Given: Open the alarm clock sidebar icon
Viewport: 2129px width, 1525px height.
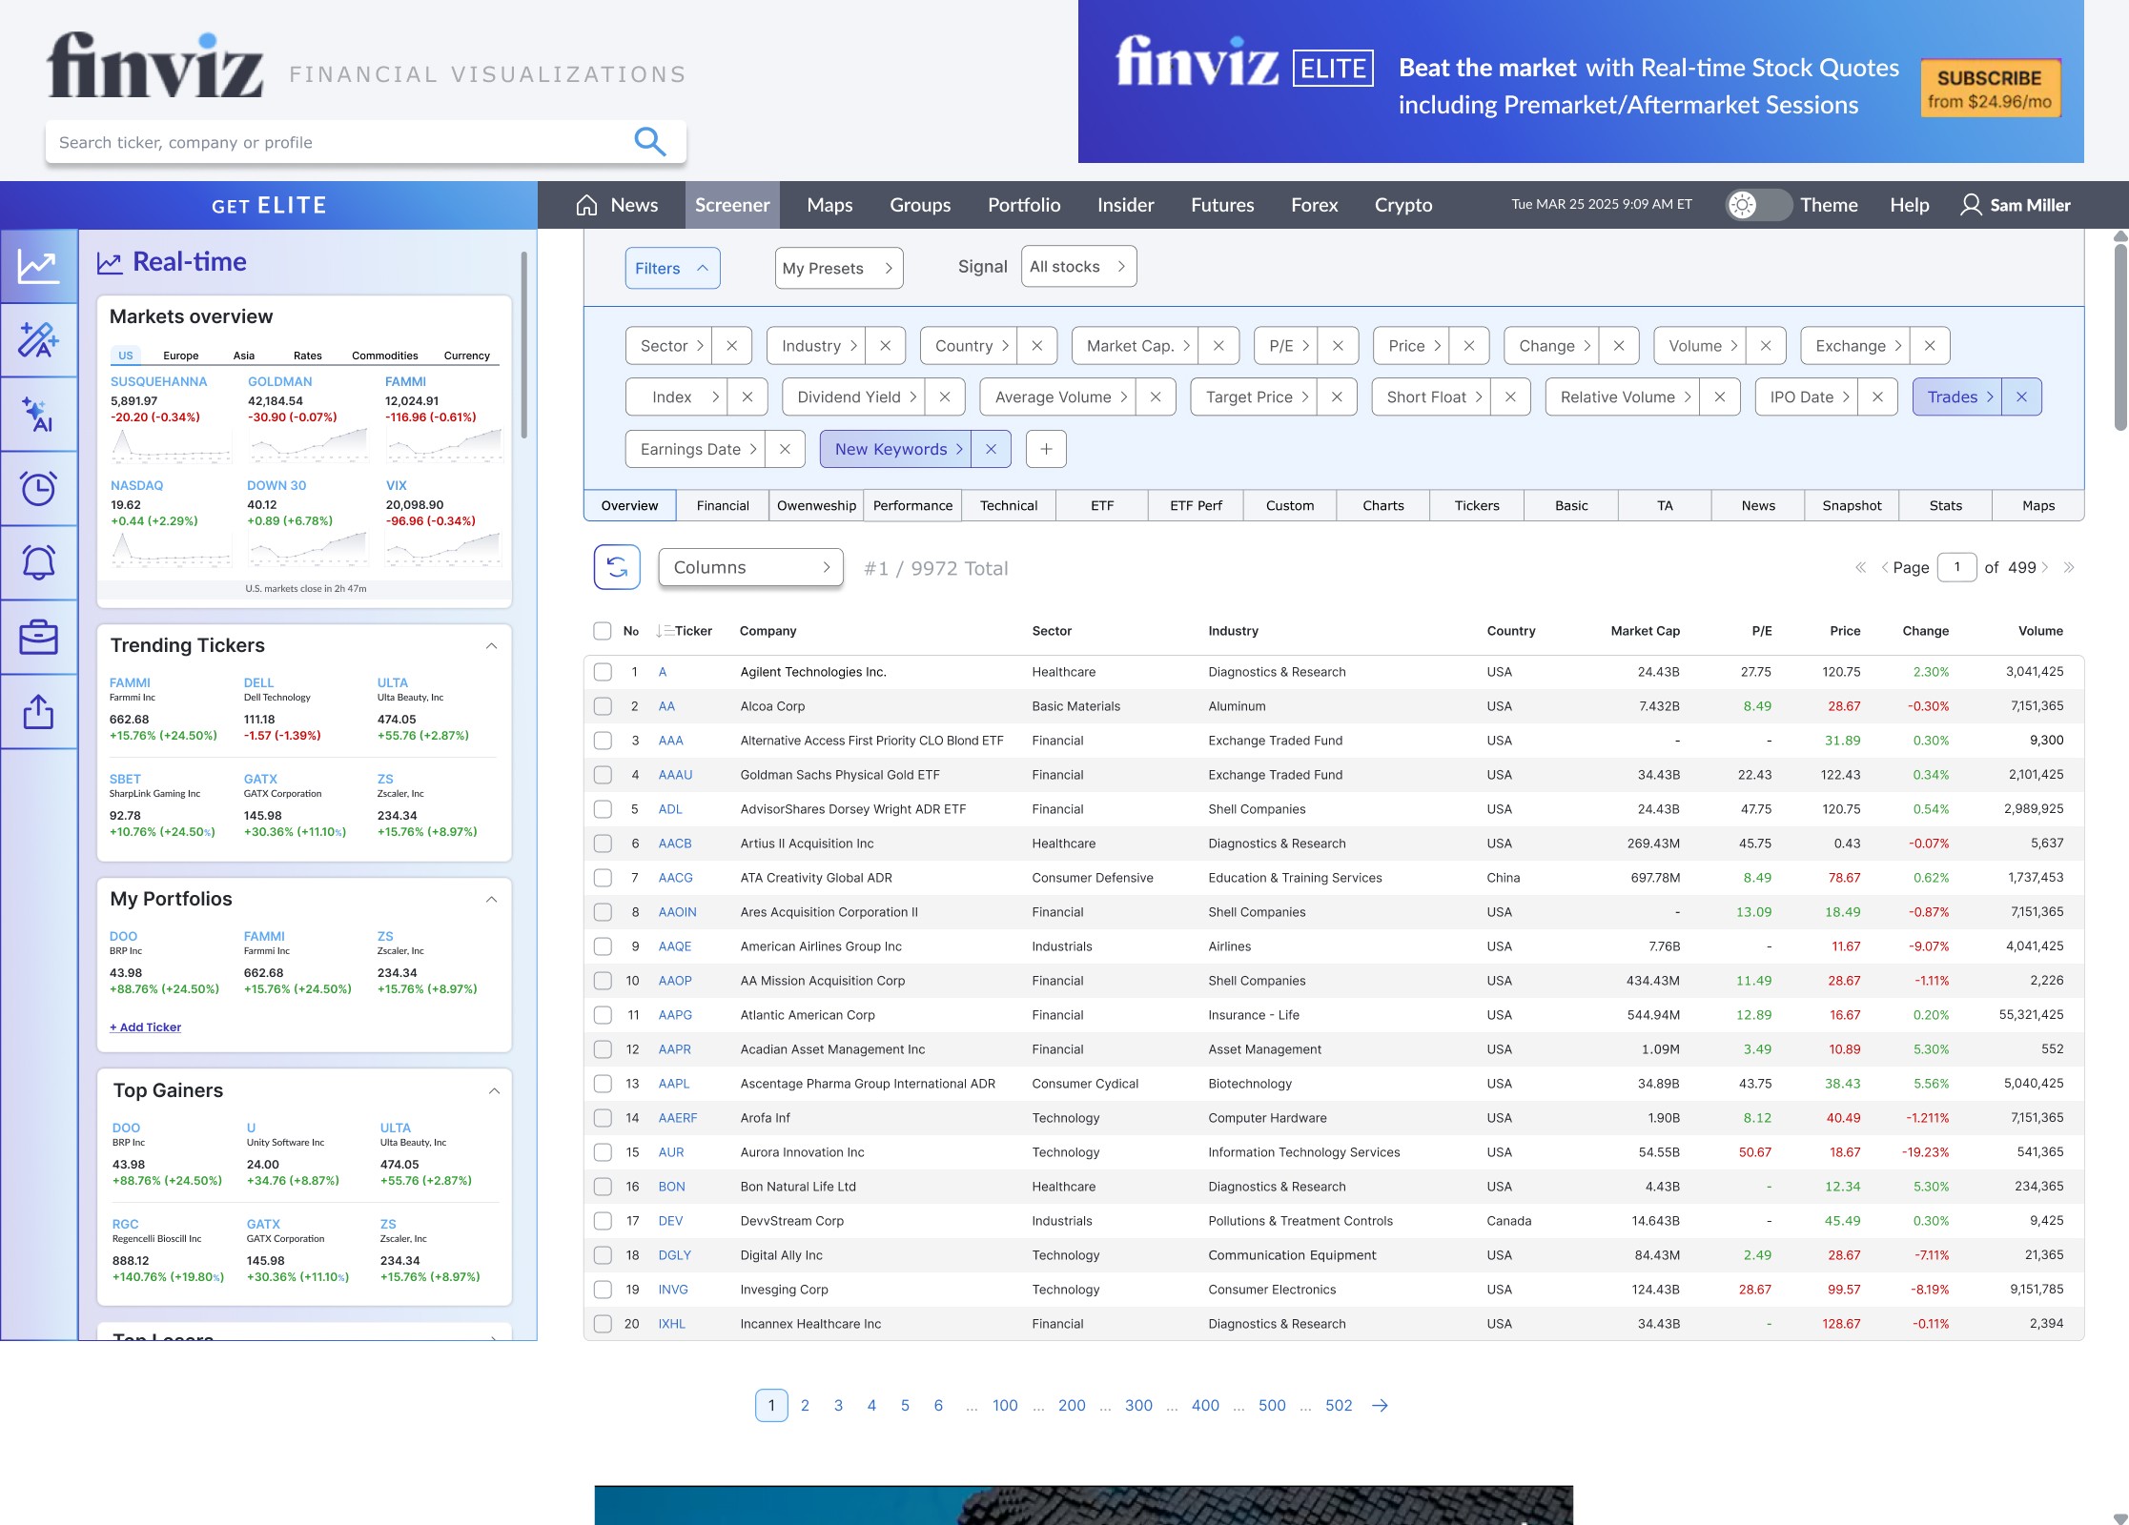Looking at the screenshot, I should (39, 489).
